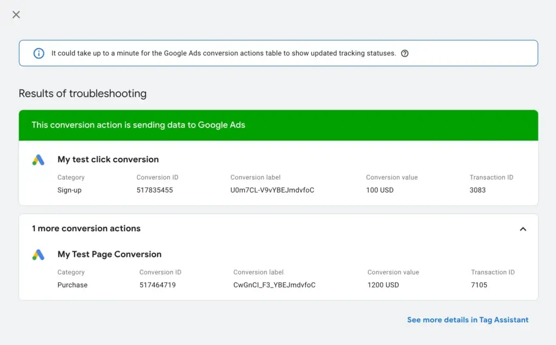
Task: Click the Purchase category value
Action: point(72,285)
